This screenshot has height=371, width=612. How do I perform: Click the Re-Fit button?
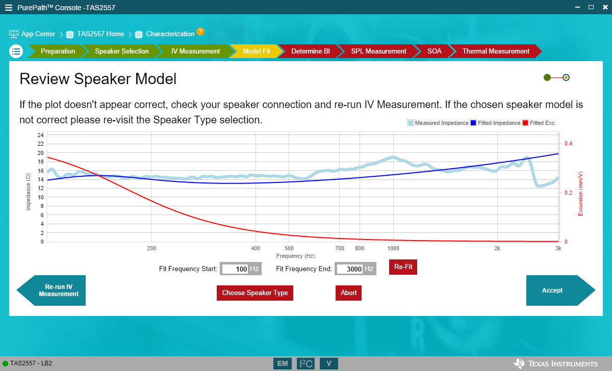403,267
